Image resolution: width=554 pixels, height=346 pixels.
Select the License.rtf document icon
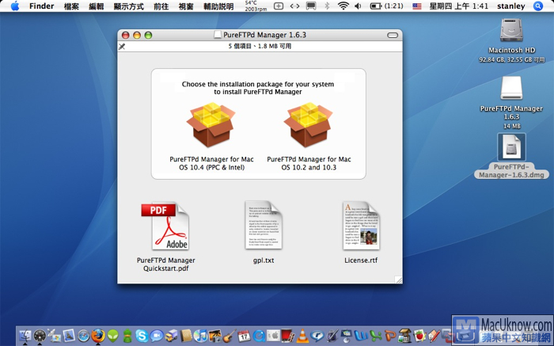click(x=361, y=225)
